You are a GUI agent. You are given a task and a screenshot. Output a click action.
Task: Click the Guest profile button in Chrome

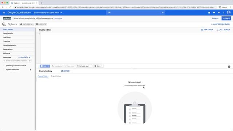(223, 7)
